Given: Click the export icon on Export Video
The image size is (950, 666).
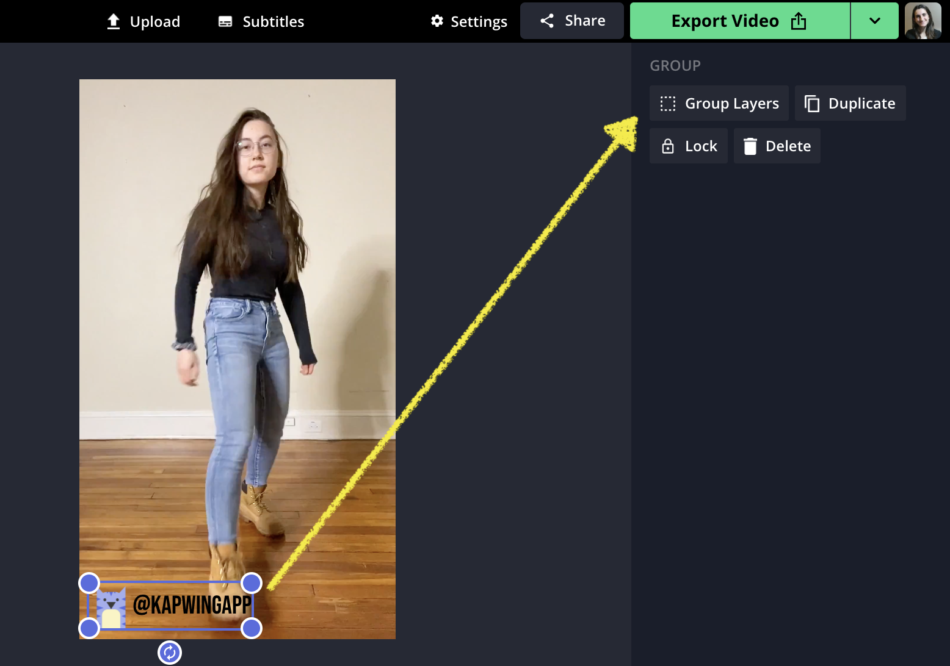Looking at the screenshot, I should point(799,21).
